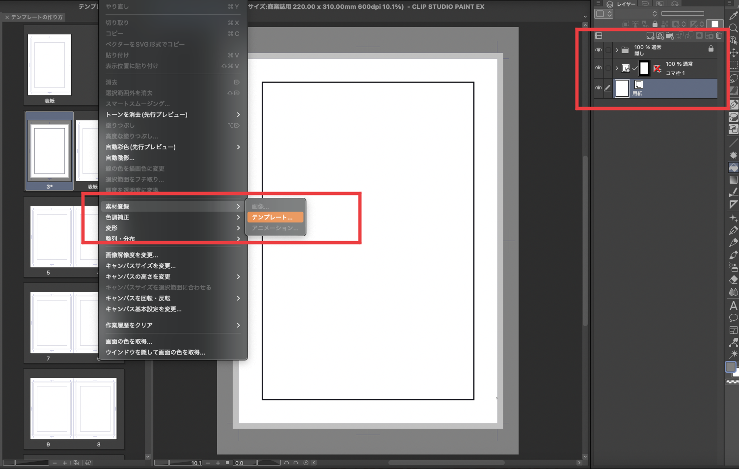Select the Eraser tool
739x469 pixels.
(733, 279)
